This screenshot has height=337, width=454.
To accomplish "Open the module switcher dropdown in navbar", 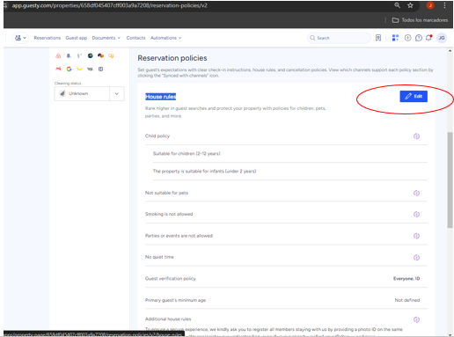I will (x=20, y=38).
